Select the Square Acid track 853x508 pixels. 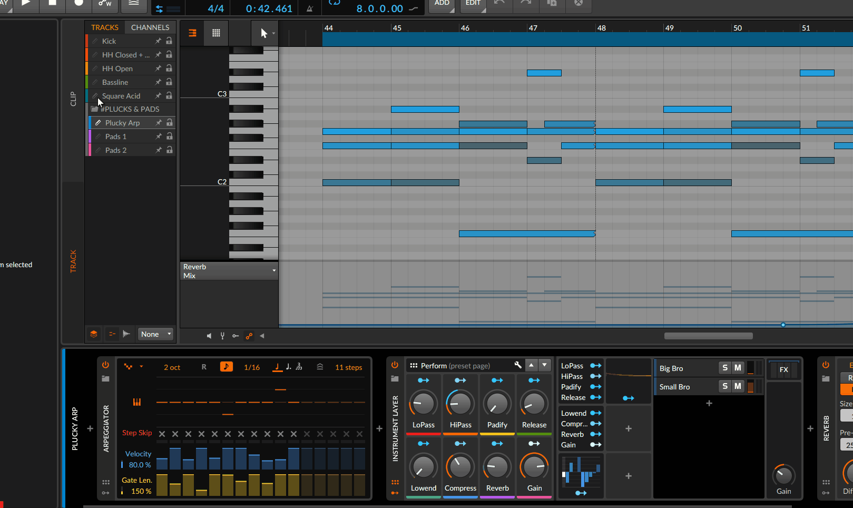pyautogui.click(x=121, y=96)
